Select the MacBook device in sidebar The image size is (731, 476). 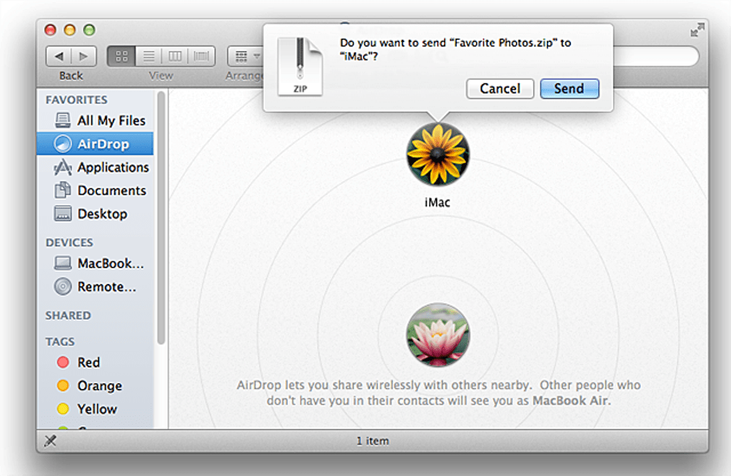tap(107, 263)
